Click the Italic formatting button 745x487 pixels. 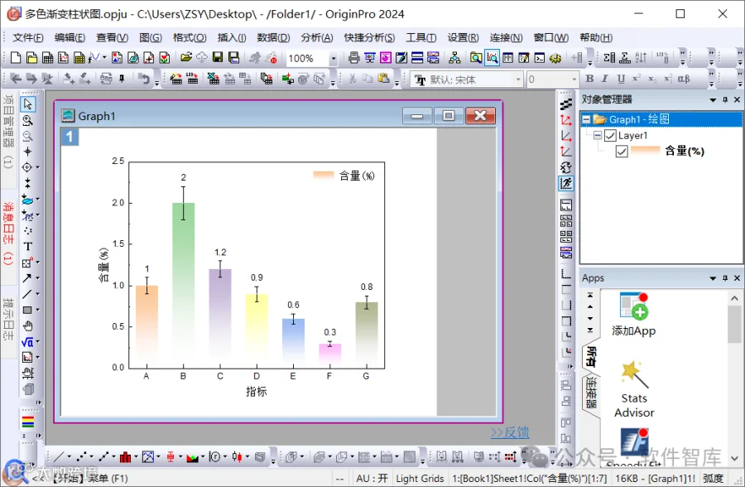pos(605,79)
